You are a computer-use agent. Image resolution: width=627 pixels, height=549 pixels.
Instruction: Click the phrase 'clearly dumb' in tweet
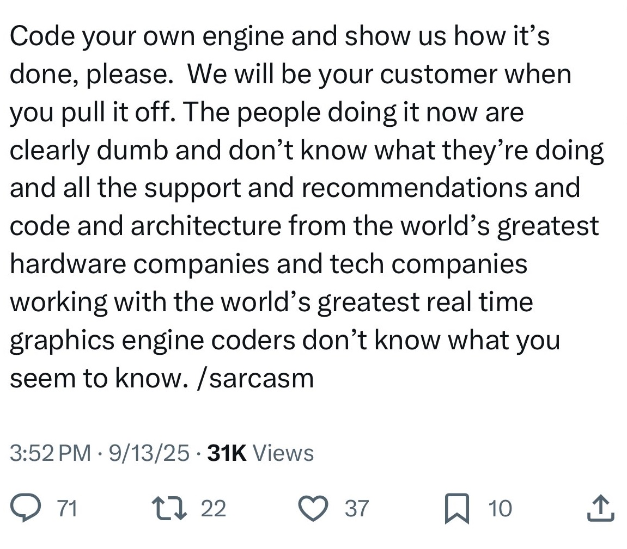89,151
